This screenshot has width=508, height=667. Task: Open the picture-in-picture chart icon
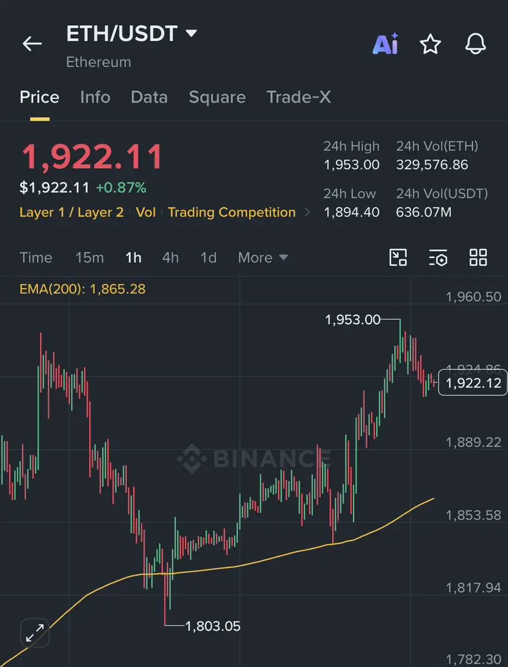point(398,257)
